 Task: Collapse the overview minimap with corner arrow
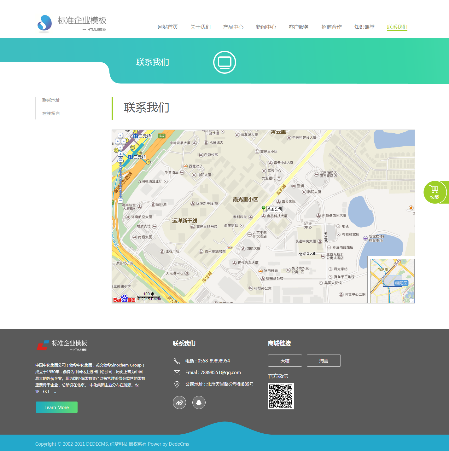click(411, 300)
